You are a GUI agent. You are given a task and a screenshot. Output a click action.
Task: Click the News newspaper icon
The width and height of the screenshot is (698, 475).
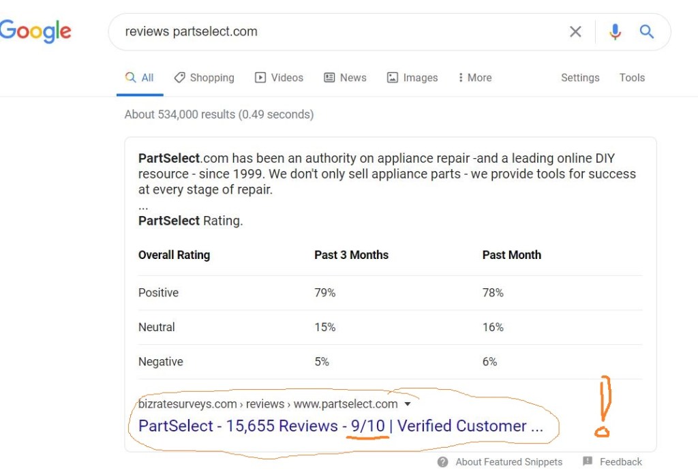coord(329,78)
